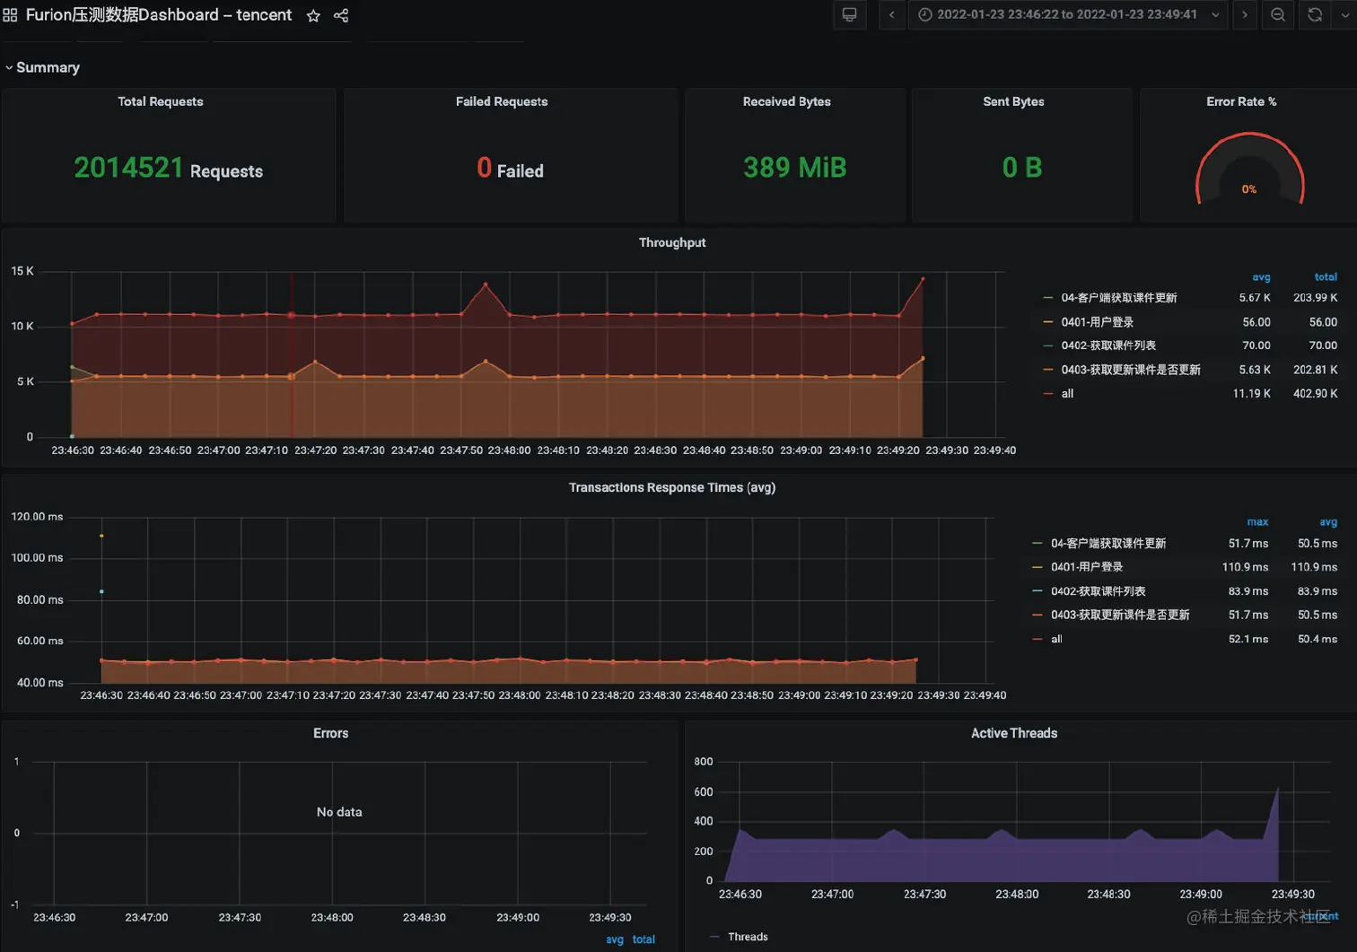This screenshot has height=952, width=1357.
Task: Open the Sent Bytes panel menu
Action: pos(1013,101)
